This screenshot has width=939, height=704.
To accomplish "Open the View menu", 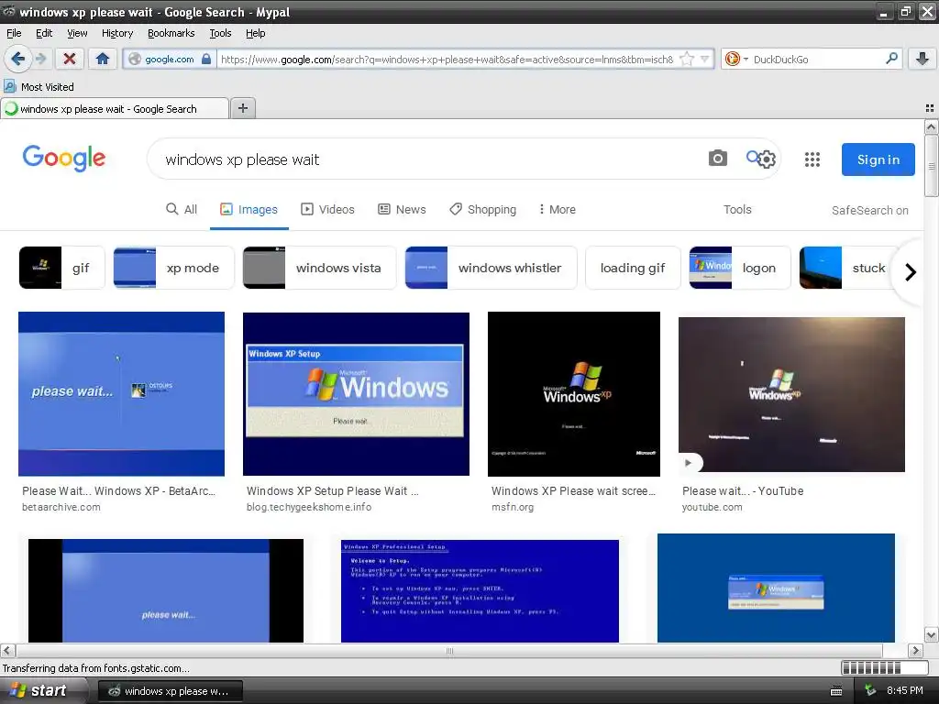I will (x=77, y=33).
